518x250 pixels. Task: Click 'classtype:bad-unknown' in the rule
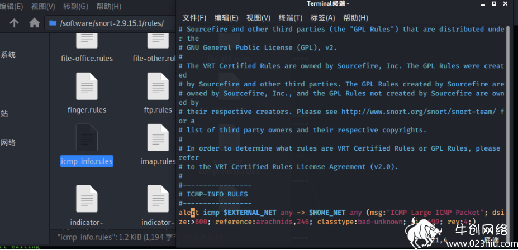[359, 222]
